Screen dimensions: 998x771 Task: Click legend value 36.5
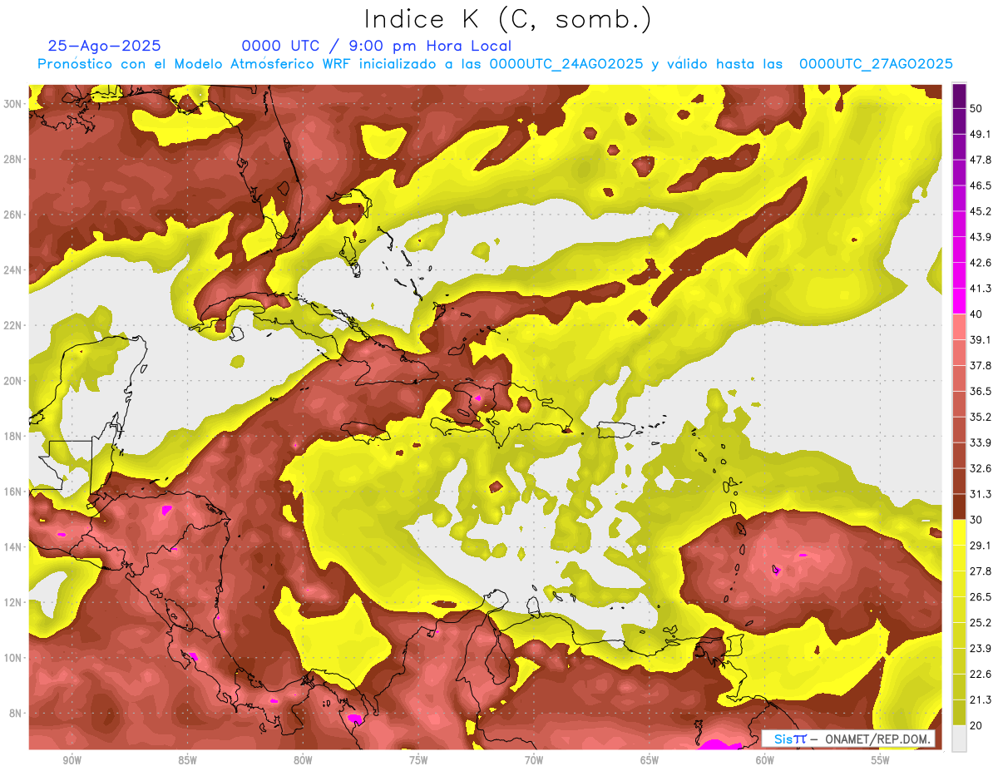pyautogui.click(x=981, y=391)
